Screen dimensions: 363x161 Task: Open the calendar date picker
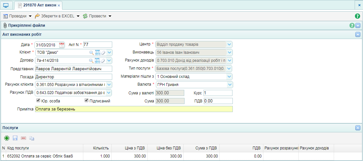pos(62,44)
